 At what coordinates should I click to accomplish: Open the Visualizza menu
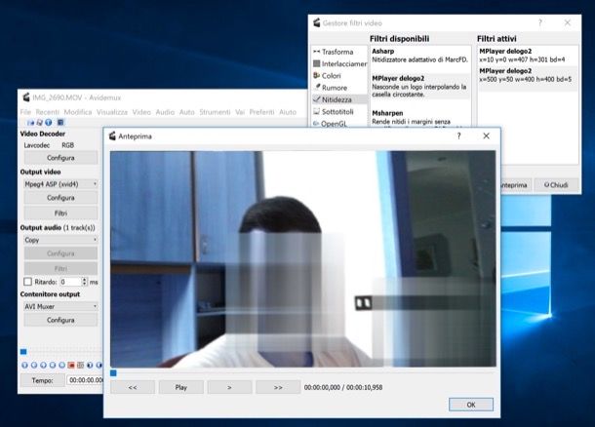[112, 112]
